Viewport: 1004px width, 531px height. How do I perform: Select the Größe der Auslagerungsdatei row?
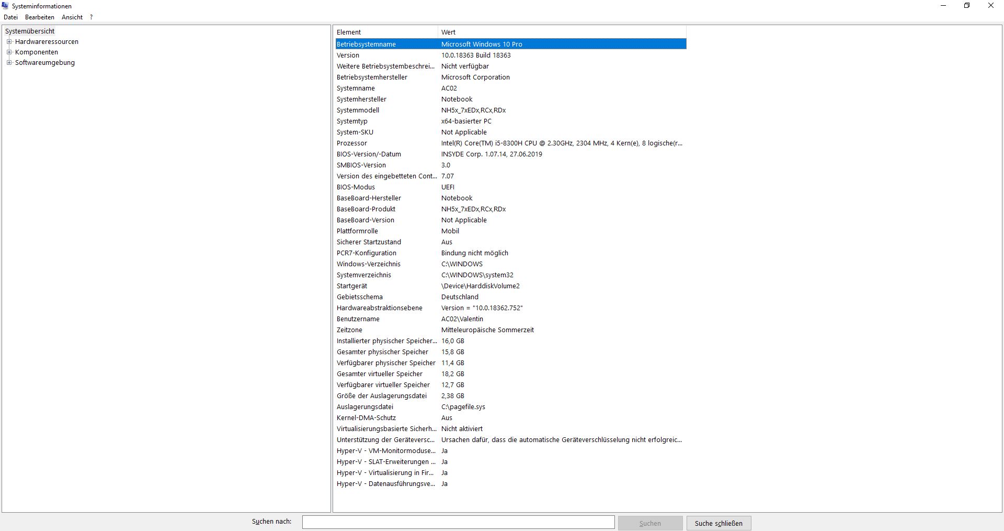coord(511,396)
